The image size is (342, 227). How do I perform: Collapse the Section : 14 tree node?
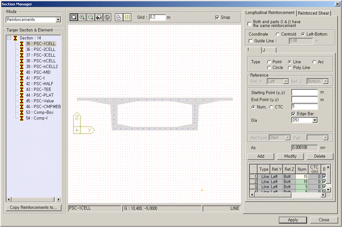tap(9, 38)
